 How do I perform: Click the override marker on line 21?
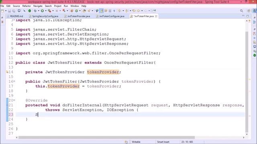[x=7, y=105]
